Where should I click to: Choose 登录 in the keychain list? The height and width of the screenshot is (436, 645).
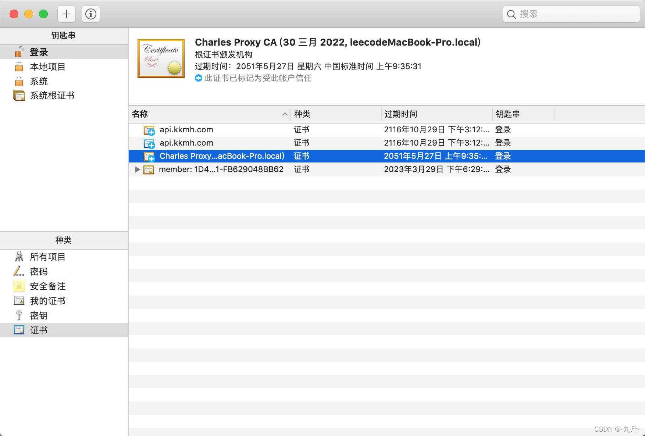pyautogui.click(x=39, y=52)
